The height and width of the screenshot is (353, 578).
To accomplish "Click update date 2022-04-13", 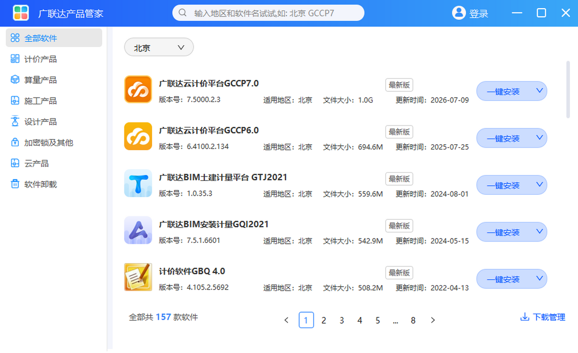I will [x=449, y=288].
